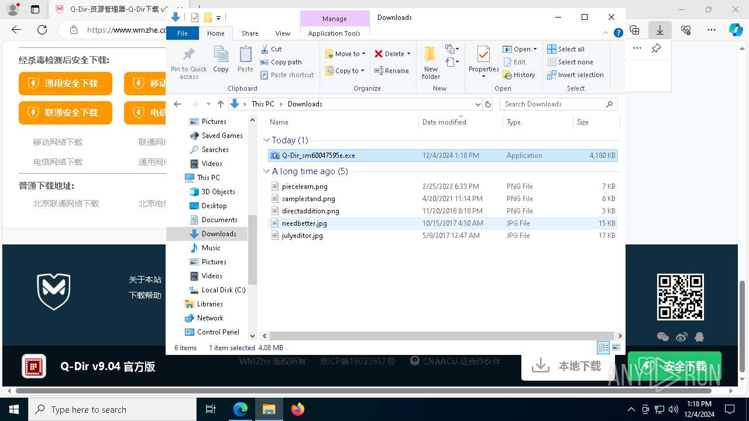Image resolution: width=749 pixels, height=421 pixels.
Task: Switch to details view layout
Action: 603,348
